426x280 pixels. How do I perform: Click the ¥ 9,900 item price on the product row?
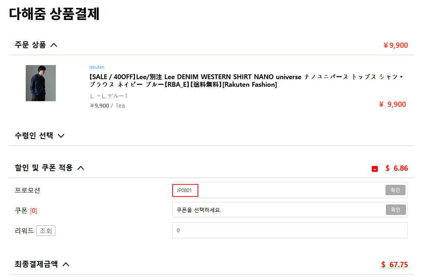point(393,104)
